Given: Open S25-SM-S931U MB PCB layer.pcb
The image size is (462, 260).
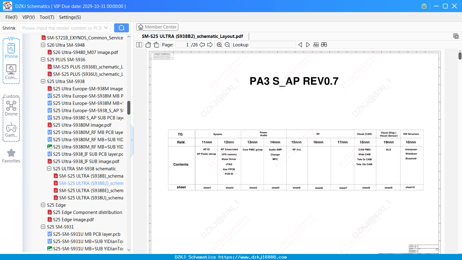Looking at the screenshot, I should click(84, 234).
